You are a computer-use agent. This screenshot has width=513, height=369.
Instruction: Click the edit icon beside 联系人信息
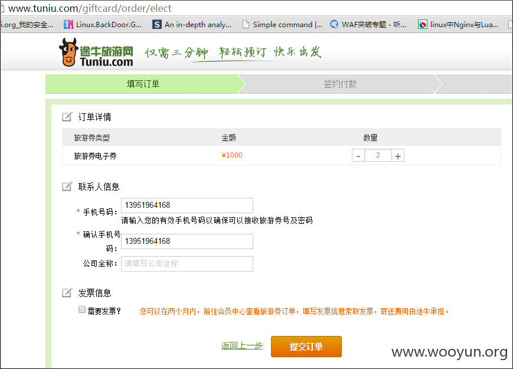(x=67, y=186)
